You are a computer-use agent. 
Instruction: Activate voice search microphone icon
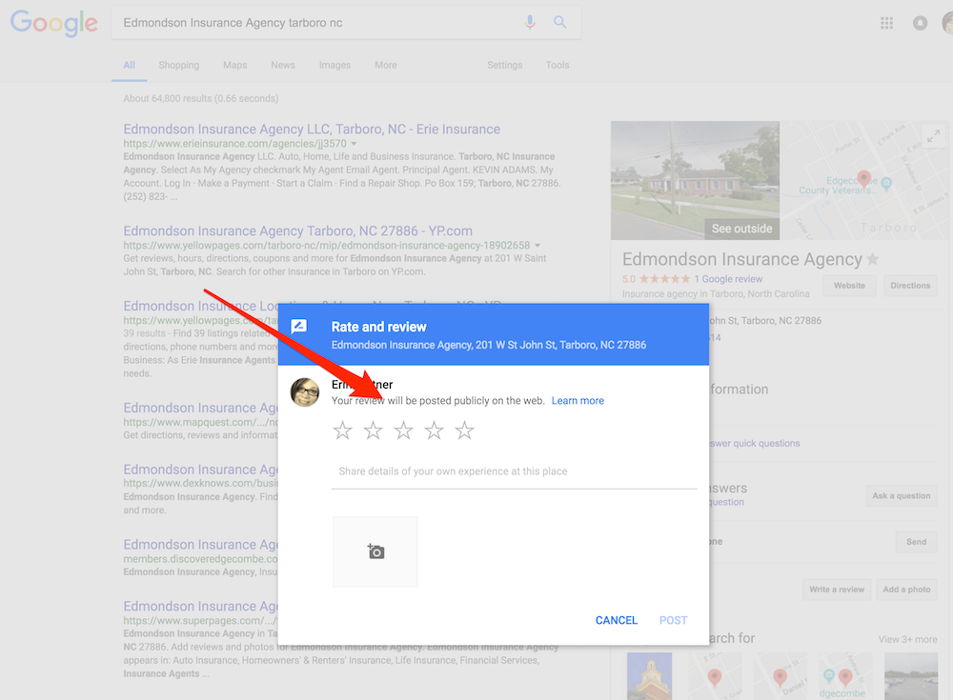coord(530,23)
